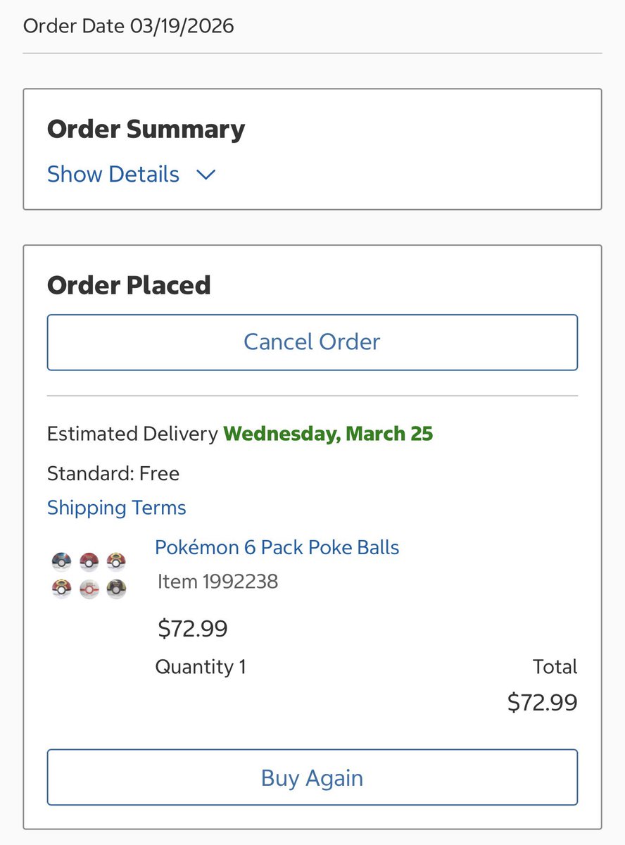Click the plain red Poke Ball, top middle

[89, 562]
